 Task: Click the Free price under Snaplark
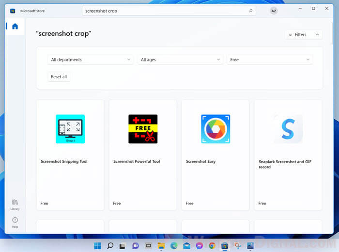262,203
